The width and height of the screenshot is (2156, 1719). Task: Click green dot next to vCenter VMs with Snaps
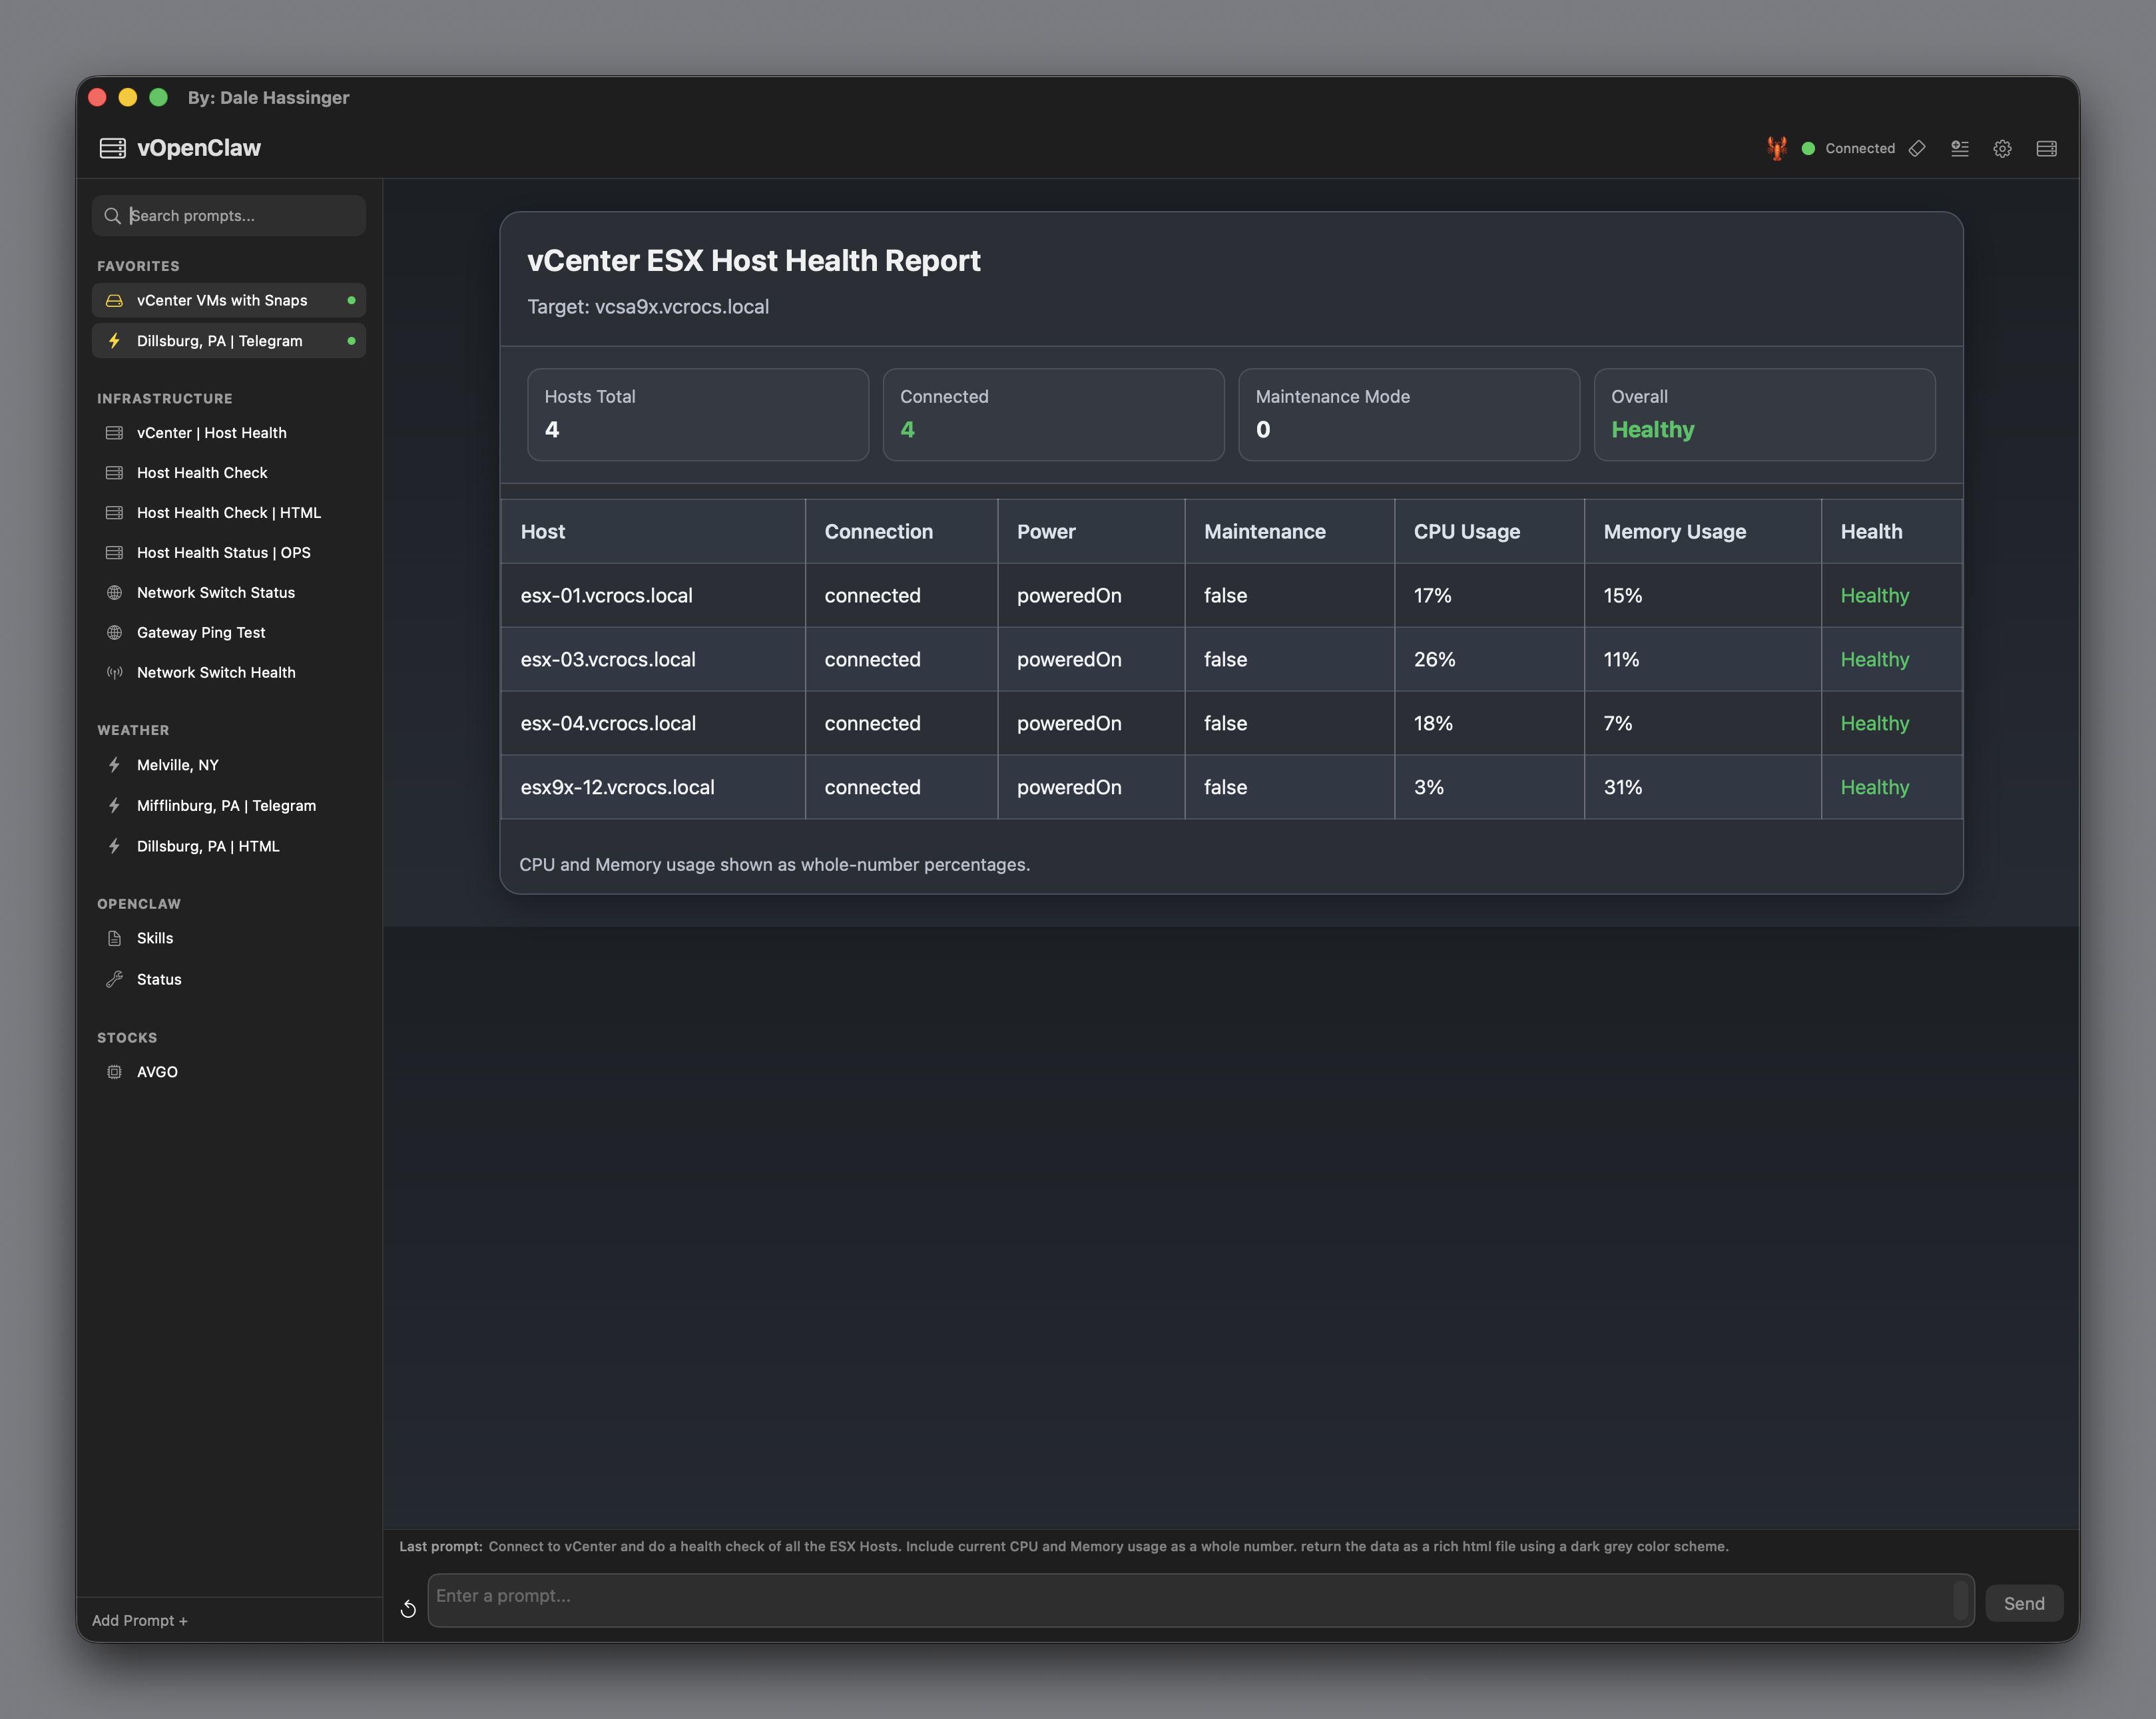[351, 300]
